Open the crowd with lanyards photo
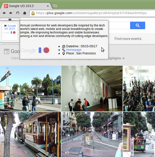Screen dimensions: 155x157 pyautogui.click(x=139, y=89)
